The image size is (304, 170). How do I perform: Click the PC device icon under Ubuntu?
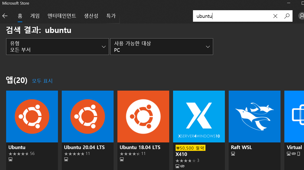tap(10, 159)
